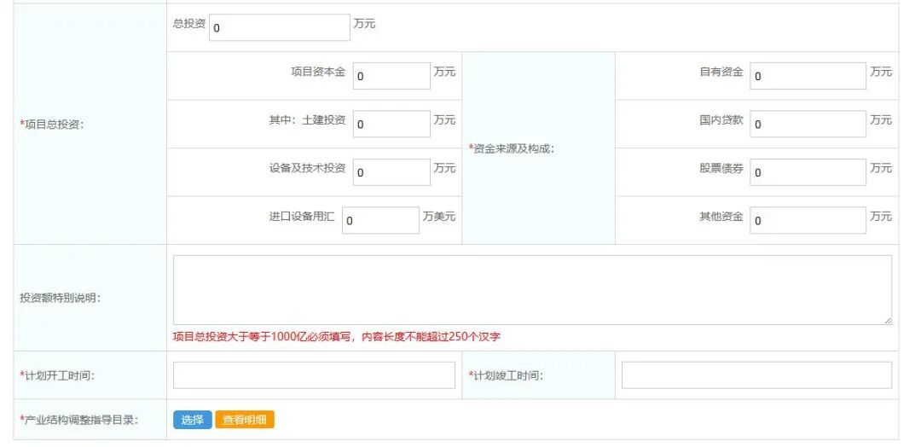Focus the 其他资金 input field
The image size is (921, 447).
click(x=808, y=220)
